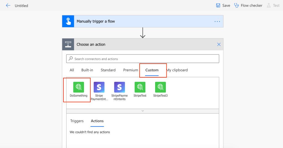Screen dimensions: 283x148
Task: Show the Triggers list tab
Action: (x=77, y=121)
